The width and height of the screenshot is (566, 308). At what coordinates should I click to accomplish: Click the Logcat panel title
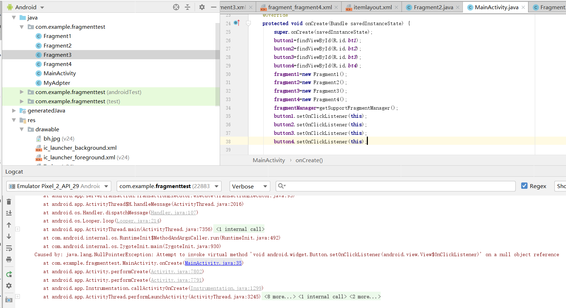14,172
